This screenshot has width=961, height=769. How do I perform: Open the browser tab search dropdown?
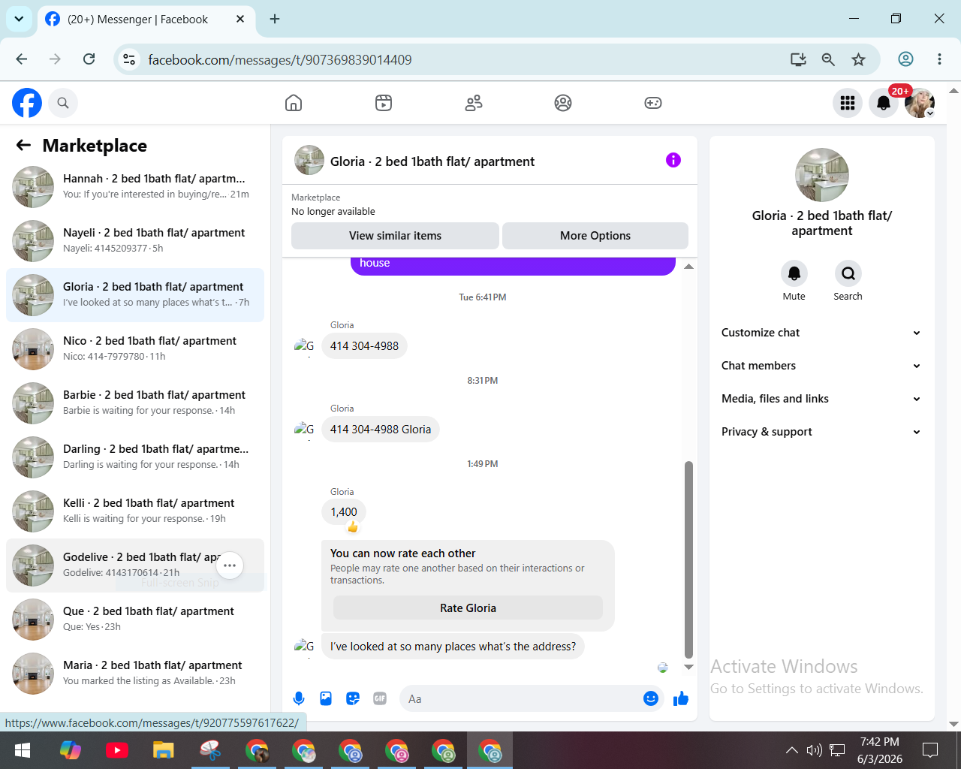[19, 19]
